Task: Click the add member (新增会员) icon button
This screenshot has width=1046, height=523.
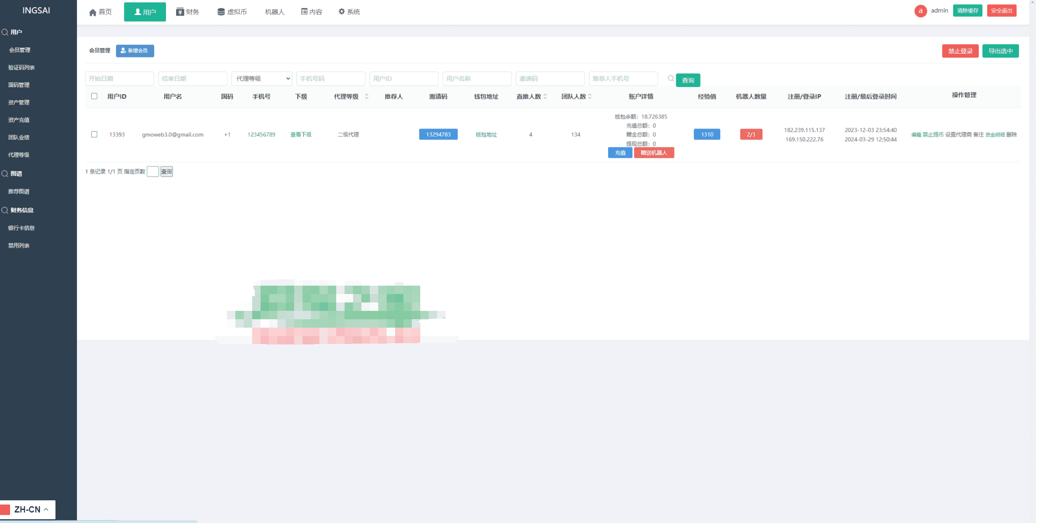Action: click(135, 51)
